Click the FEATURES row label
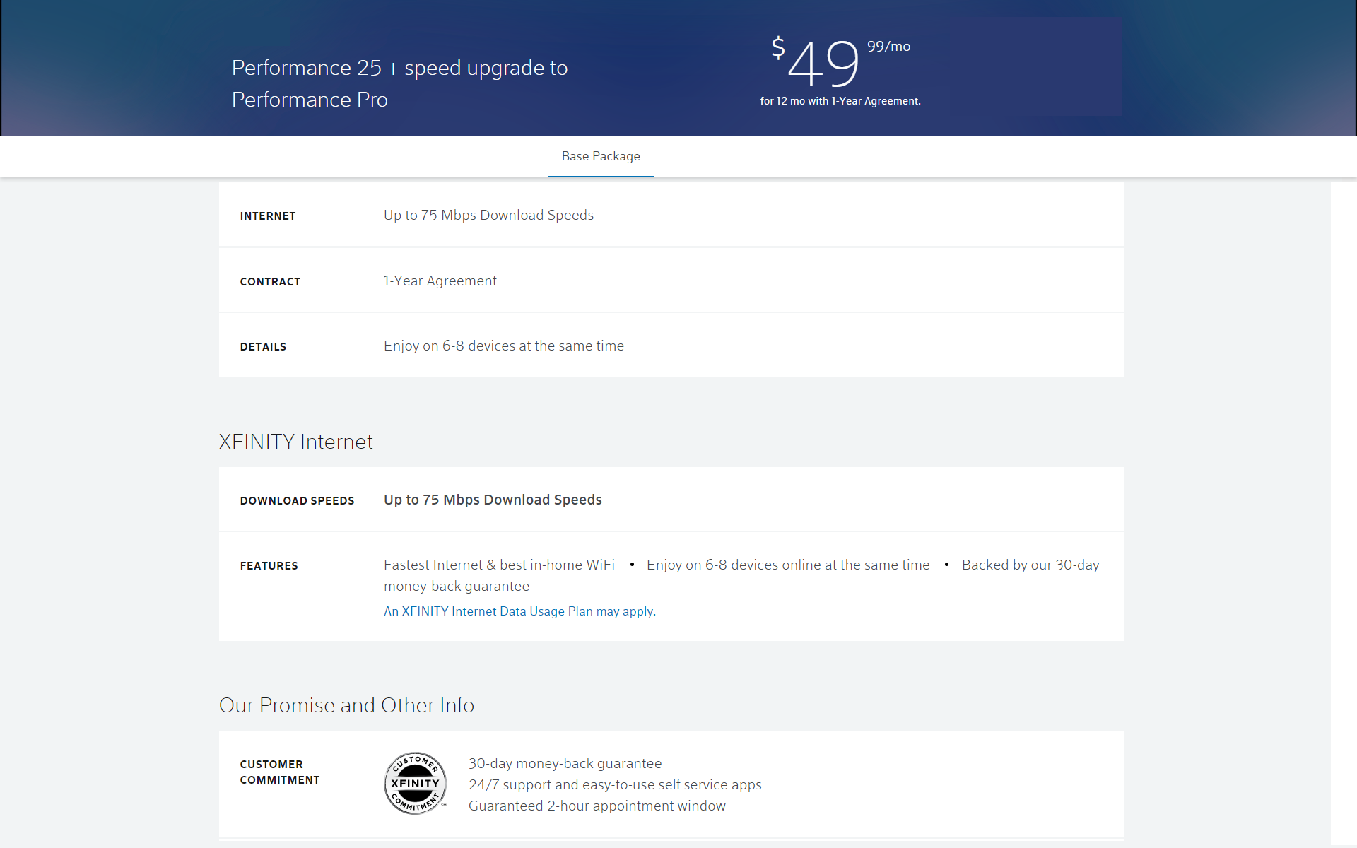Viewport: 1357px width, 848px height. 269,566
